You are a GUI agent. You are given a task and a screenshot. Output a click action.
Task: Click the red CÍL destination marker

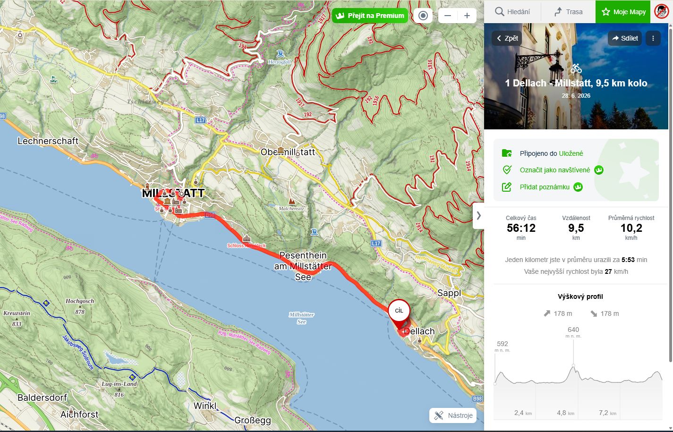pos(399,311)
